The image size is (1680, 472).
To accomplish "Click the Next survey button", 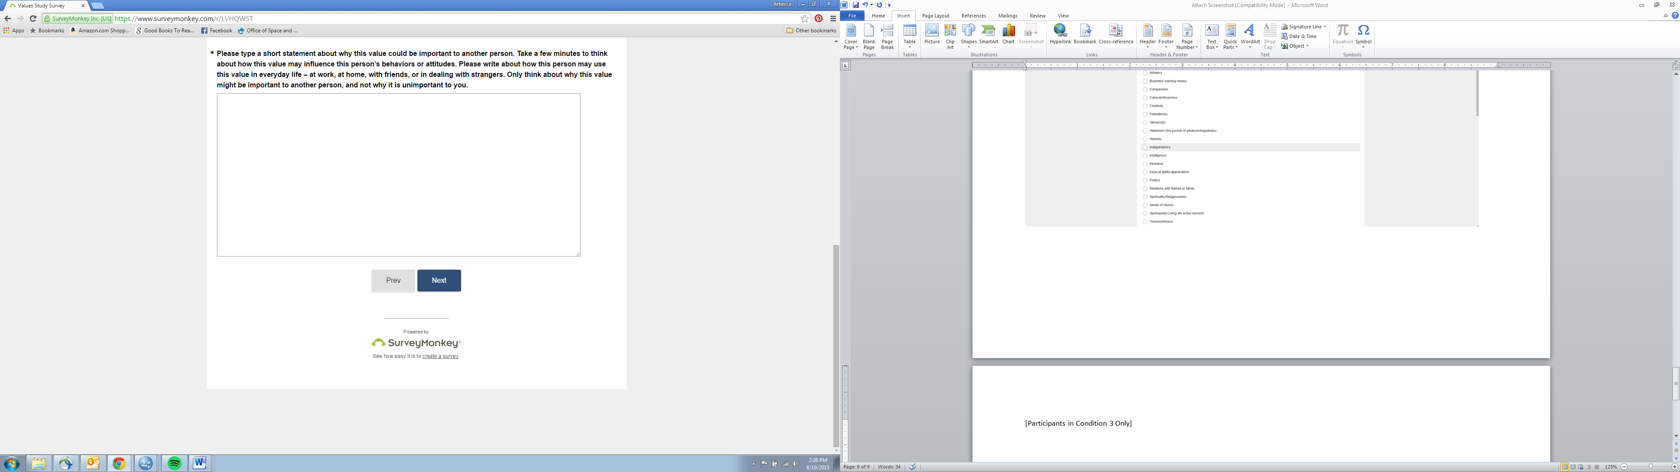I will [439, 280].
